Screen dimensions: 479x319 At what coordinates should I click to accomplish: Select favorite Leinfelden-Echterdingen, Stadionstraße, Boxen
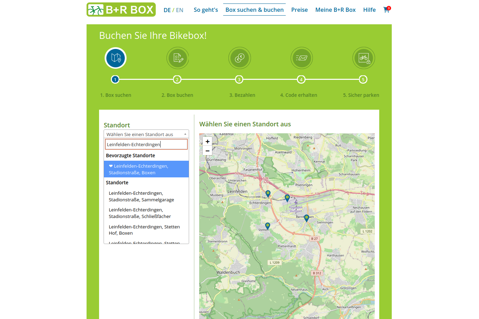click(146, 169)
